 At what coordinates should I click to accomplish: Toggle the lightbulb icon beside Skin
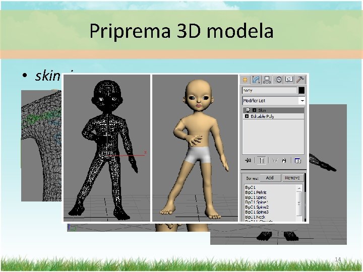tap(248, 110)
